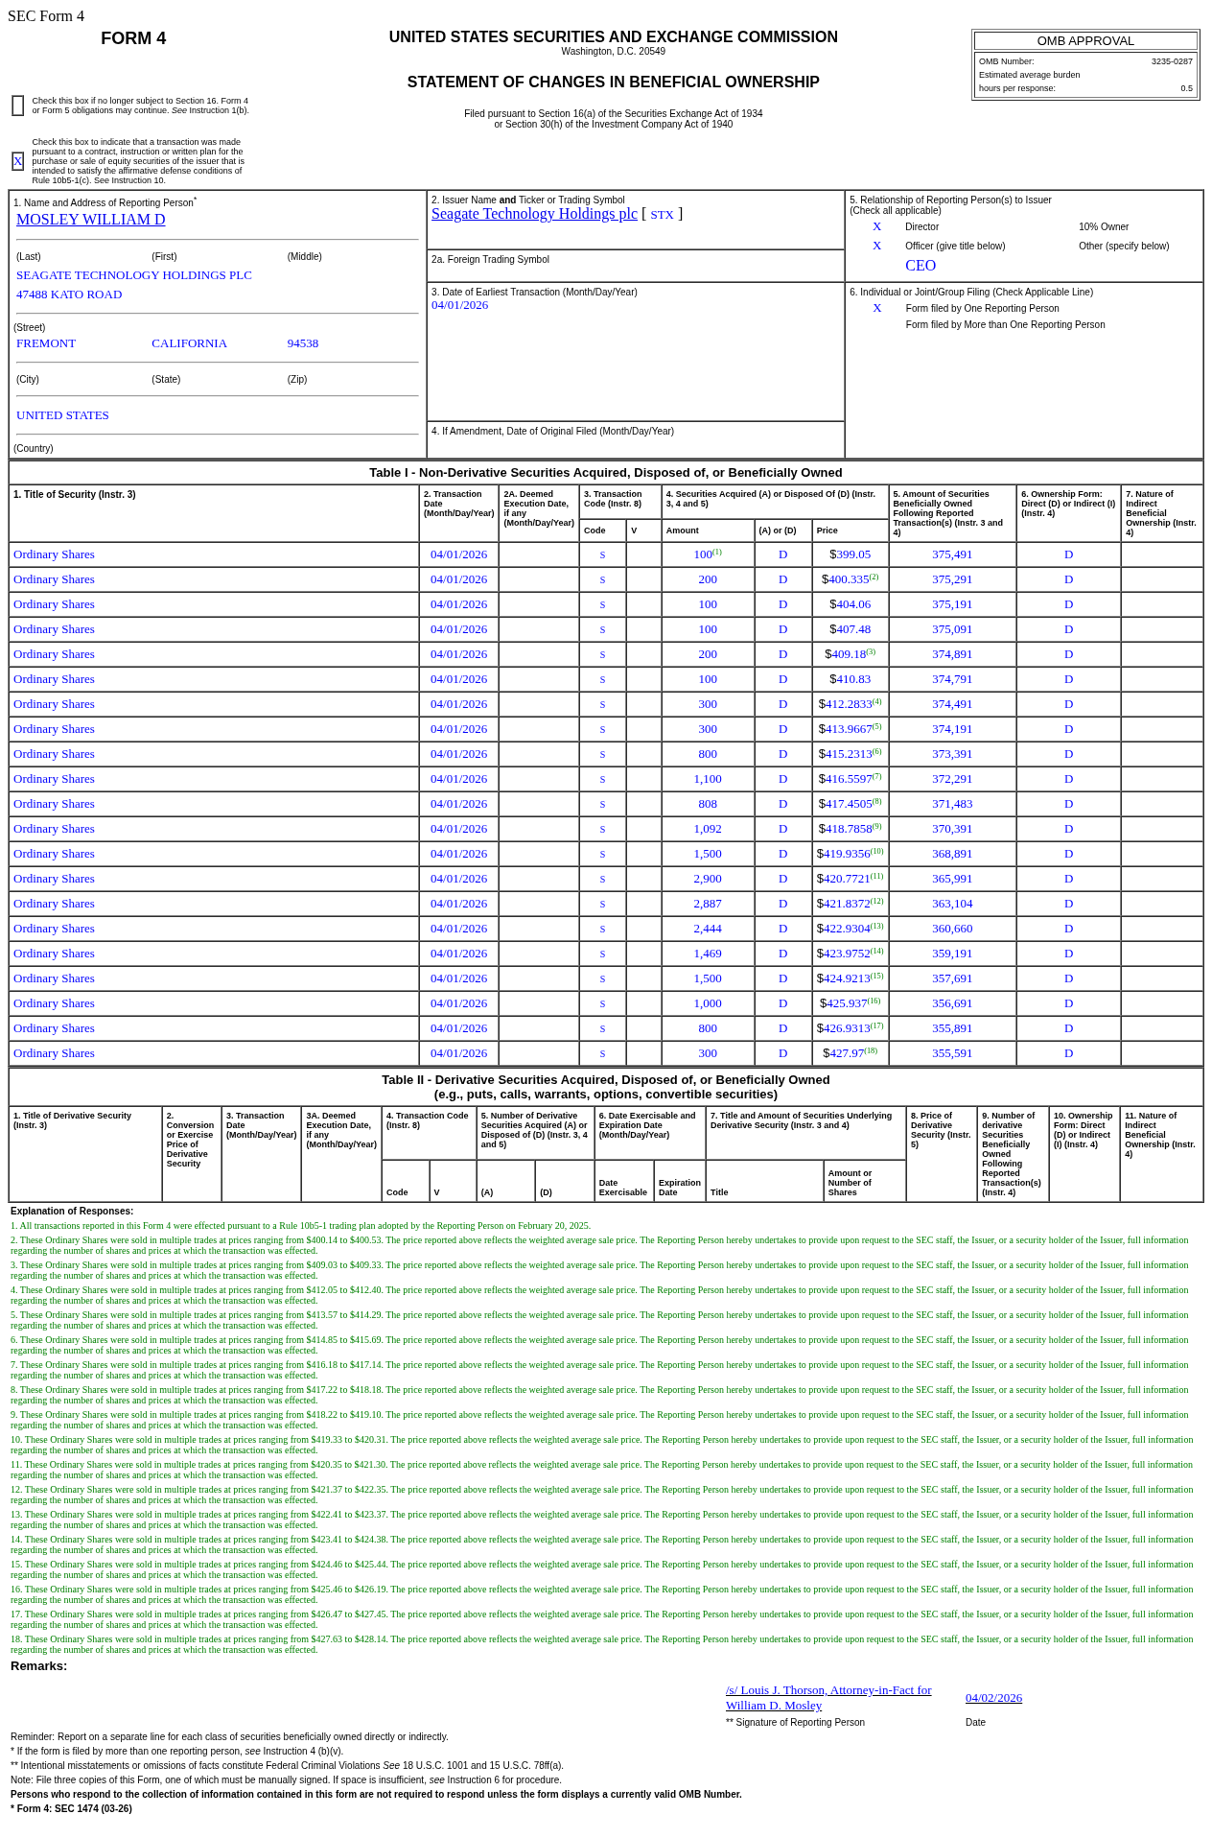Click the Explanation of Responses heading
1212x1838 pixels.
tap(72, 1211)
